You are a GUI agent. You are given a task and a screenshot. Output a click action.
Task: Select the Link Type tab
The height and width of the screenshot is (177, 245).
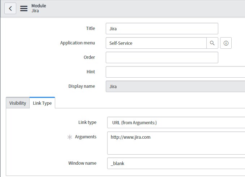coord(42,103)
